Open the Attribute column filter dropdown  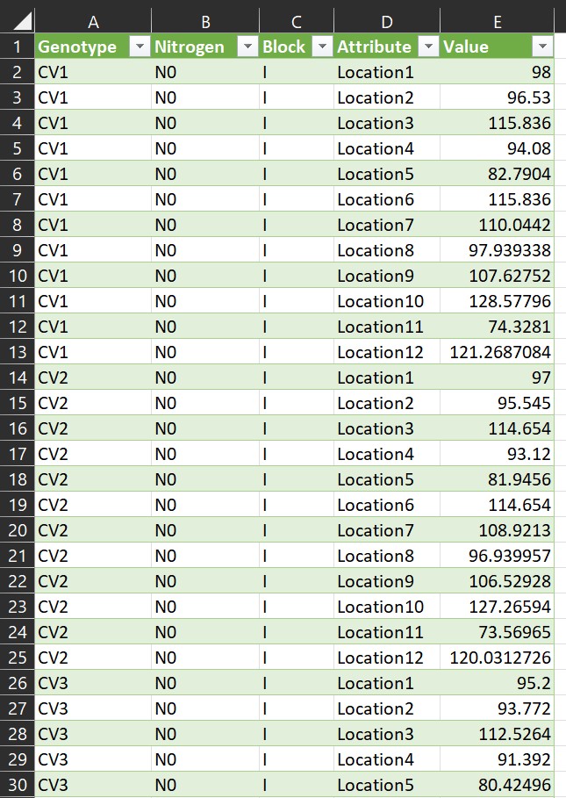click(x=428, y=47)
